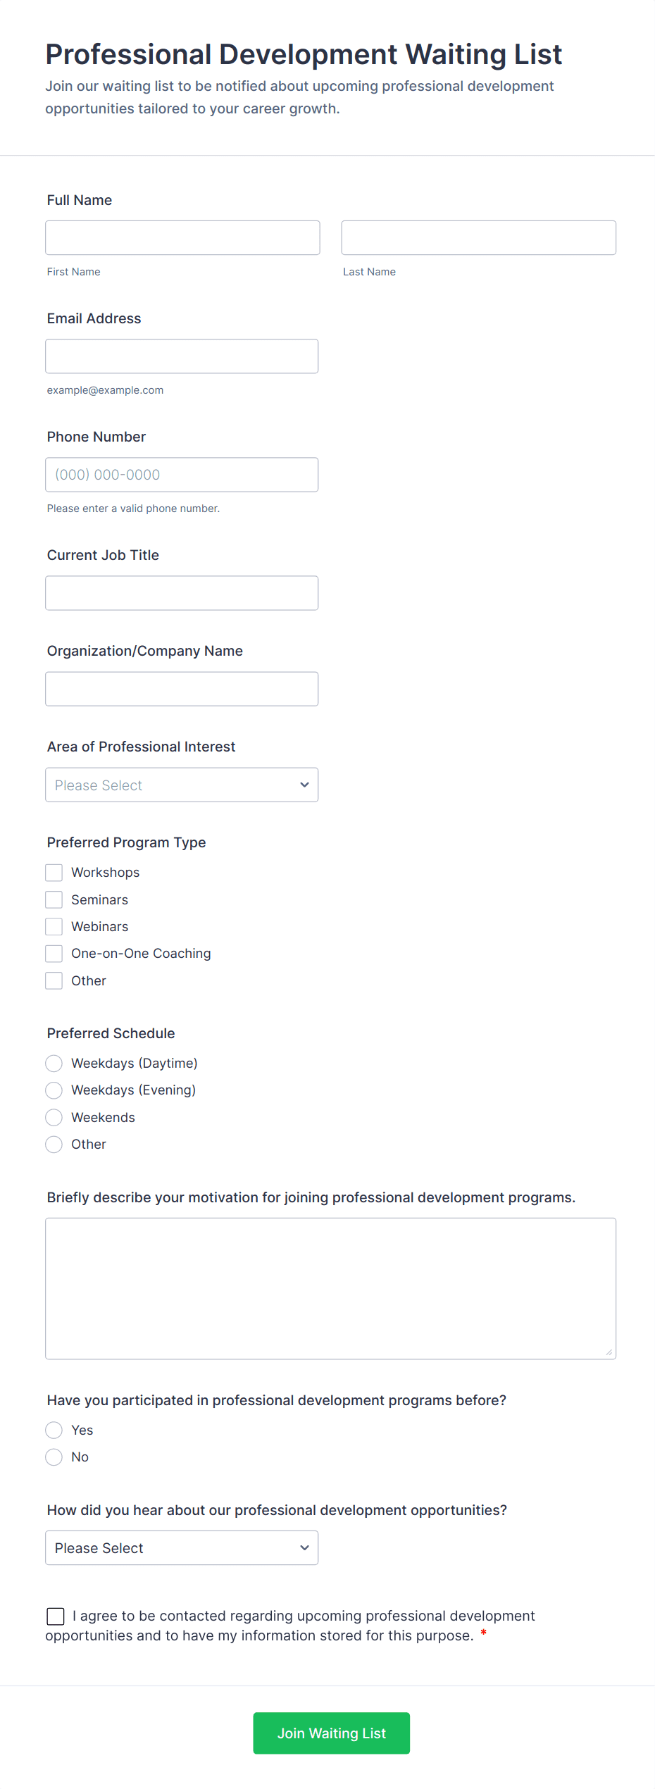The width and height of the screenshot is (655, 1789).
Task: Open the 'How did you hear' dropdown
Action: (182, 1547)
